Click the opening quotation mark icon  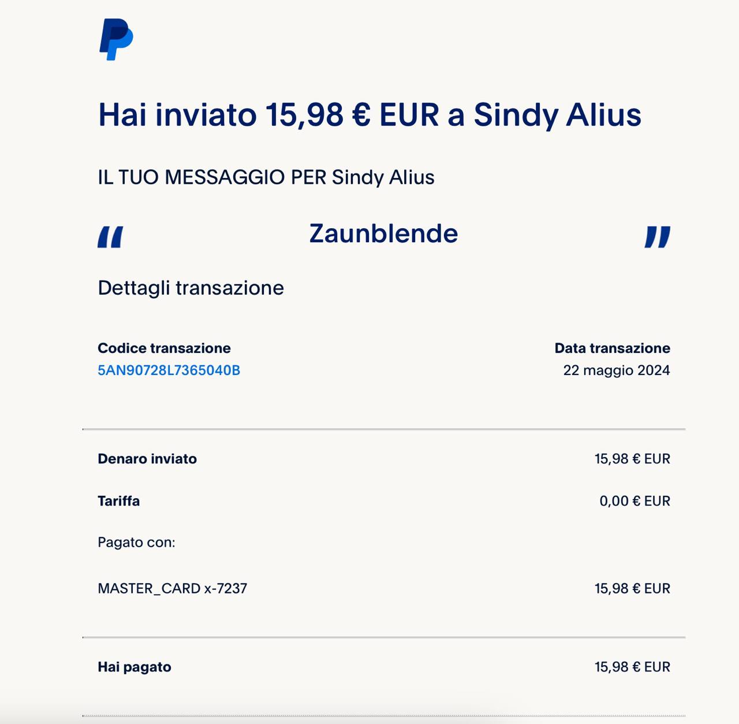[110, 237]
